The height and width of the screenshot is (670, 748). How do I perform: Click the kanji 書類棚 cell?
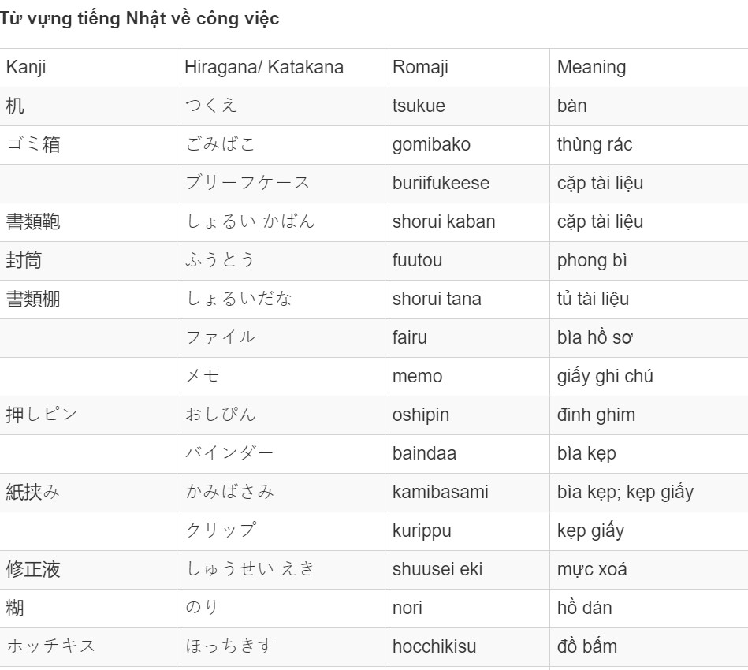[x=88, y=300]
